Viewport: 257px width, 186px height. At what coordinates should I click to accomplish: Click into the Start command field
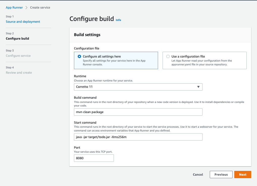pyautogui.click(x=138, y=137)
